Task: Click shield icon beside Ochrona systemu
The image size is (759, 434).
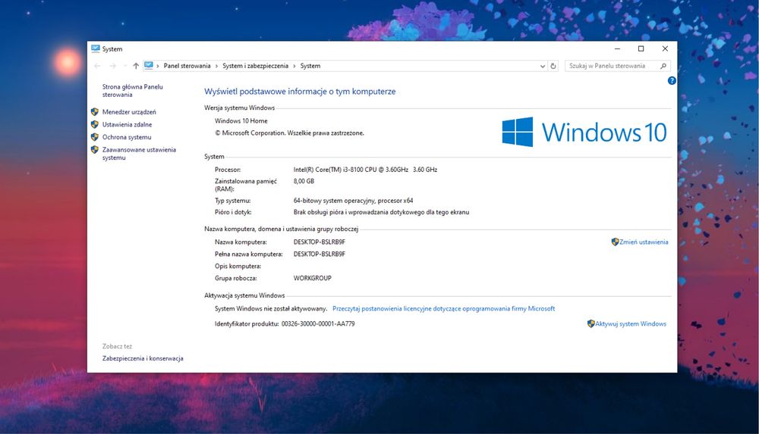Action: (x=94, y=137)
